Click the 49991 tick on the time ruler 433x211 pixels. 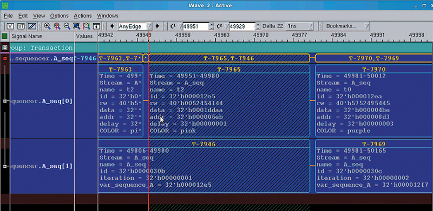point(377,35)
